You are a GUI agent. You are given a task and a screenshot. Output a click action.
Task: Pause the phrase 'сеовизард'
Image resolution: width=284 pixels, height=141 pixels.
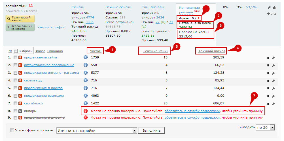point(268,81)
